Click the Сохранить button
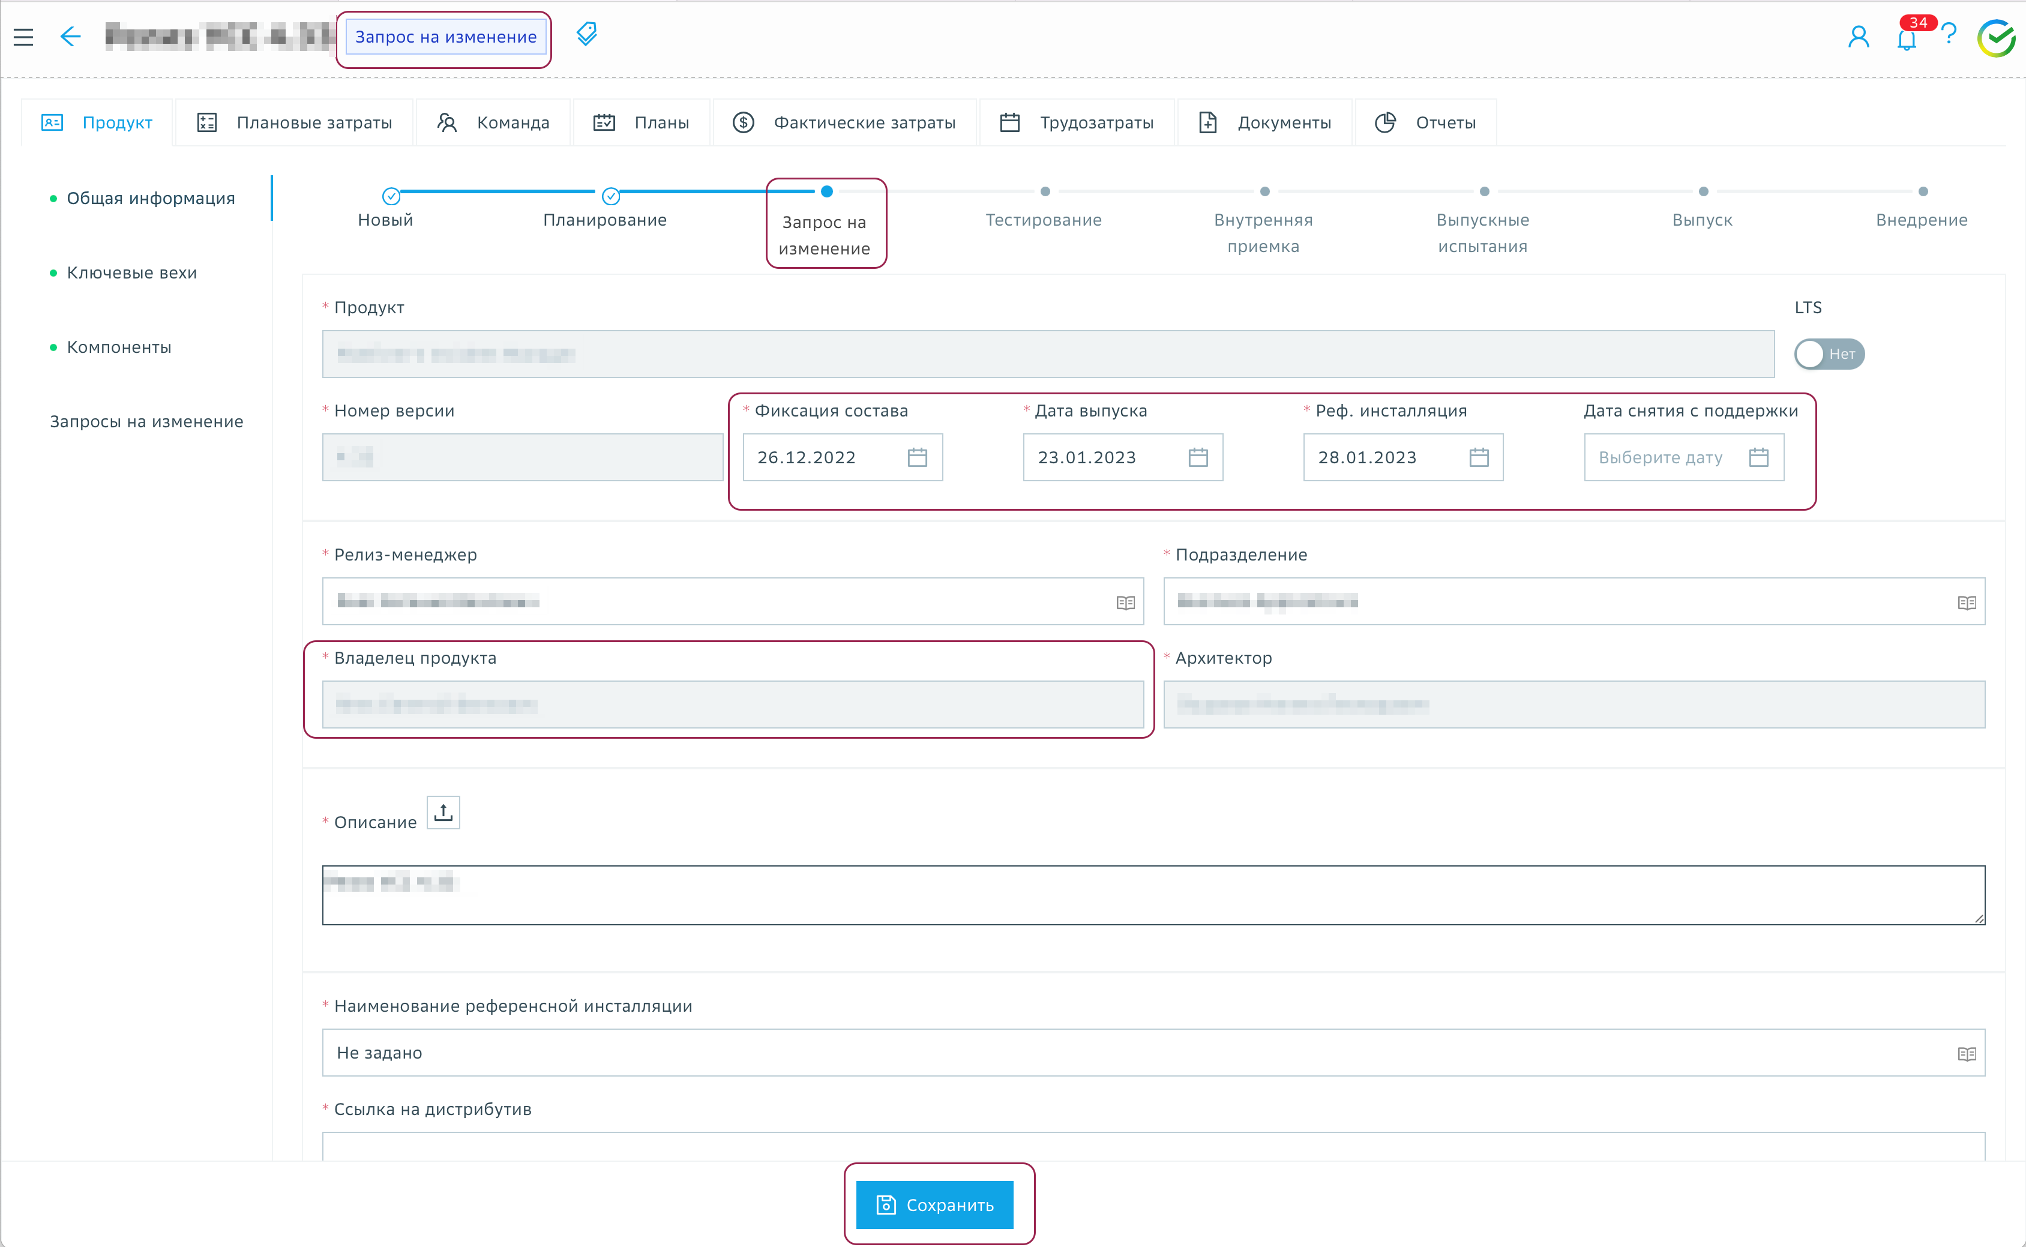 click(x=934, y=1205)
